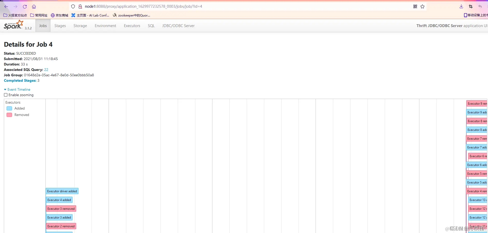Image resolution: width=488 pixels, height=233 pixels.
Task: Open the JDBC/ODBC Server tab
Action: pyautogui.click(x=178, y=26)
